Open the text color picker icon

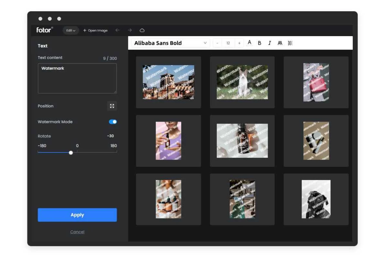click(x=249, y=43)
